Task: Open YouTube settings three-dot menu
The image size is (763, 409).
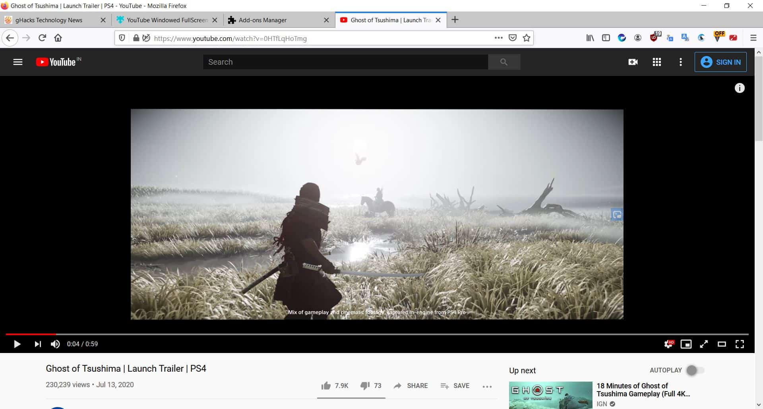Action: pos(681,62)
